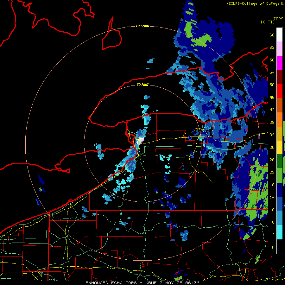This screenshot has height=285, width=285.
Task: Click the white swatch in the tops legend
Action: (x=280, y=35)
